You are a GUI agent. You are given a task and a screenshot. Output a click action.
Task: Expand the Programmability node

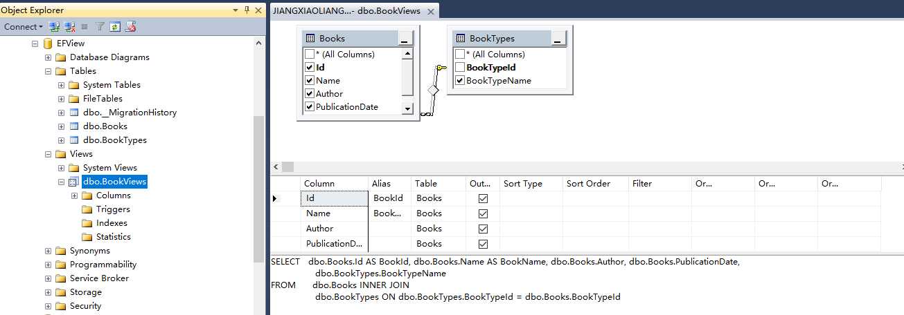pos(48,265)
